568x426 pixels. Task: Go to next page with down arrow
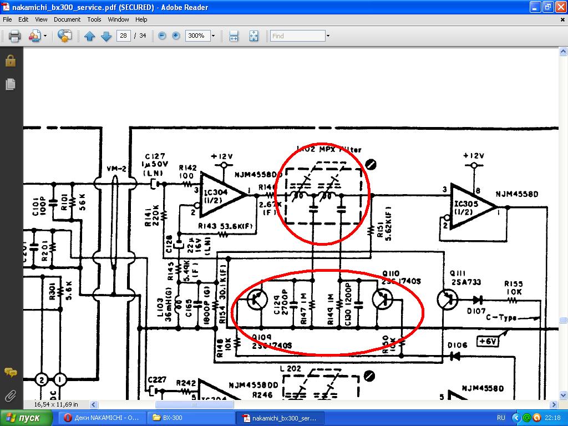tap(106, 36)
